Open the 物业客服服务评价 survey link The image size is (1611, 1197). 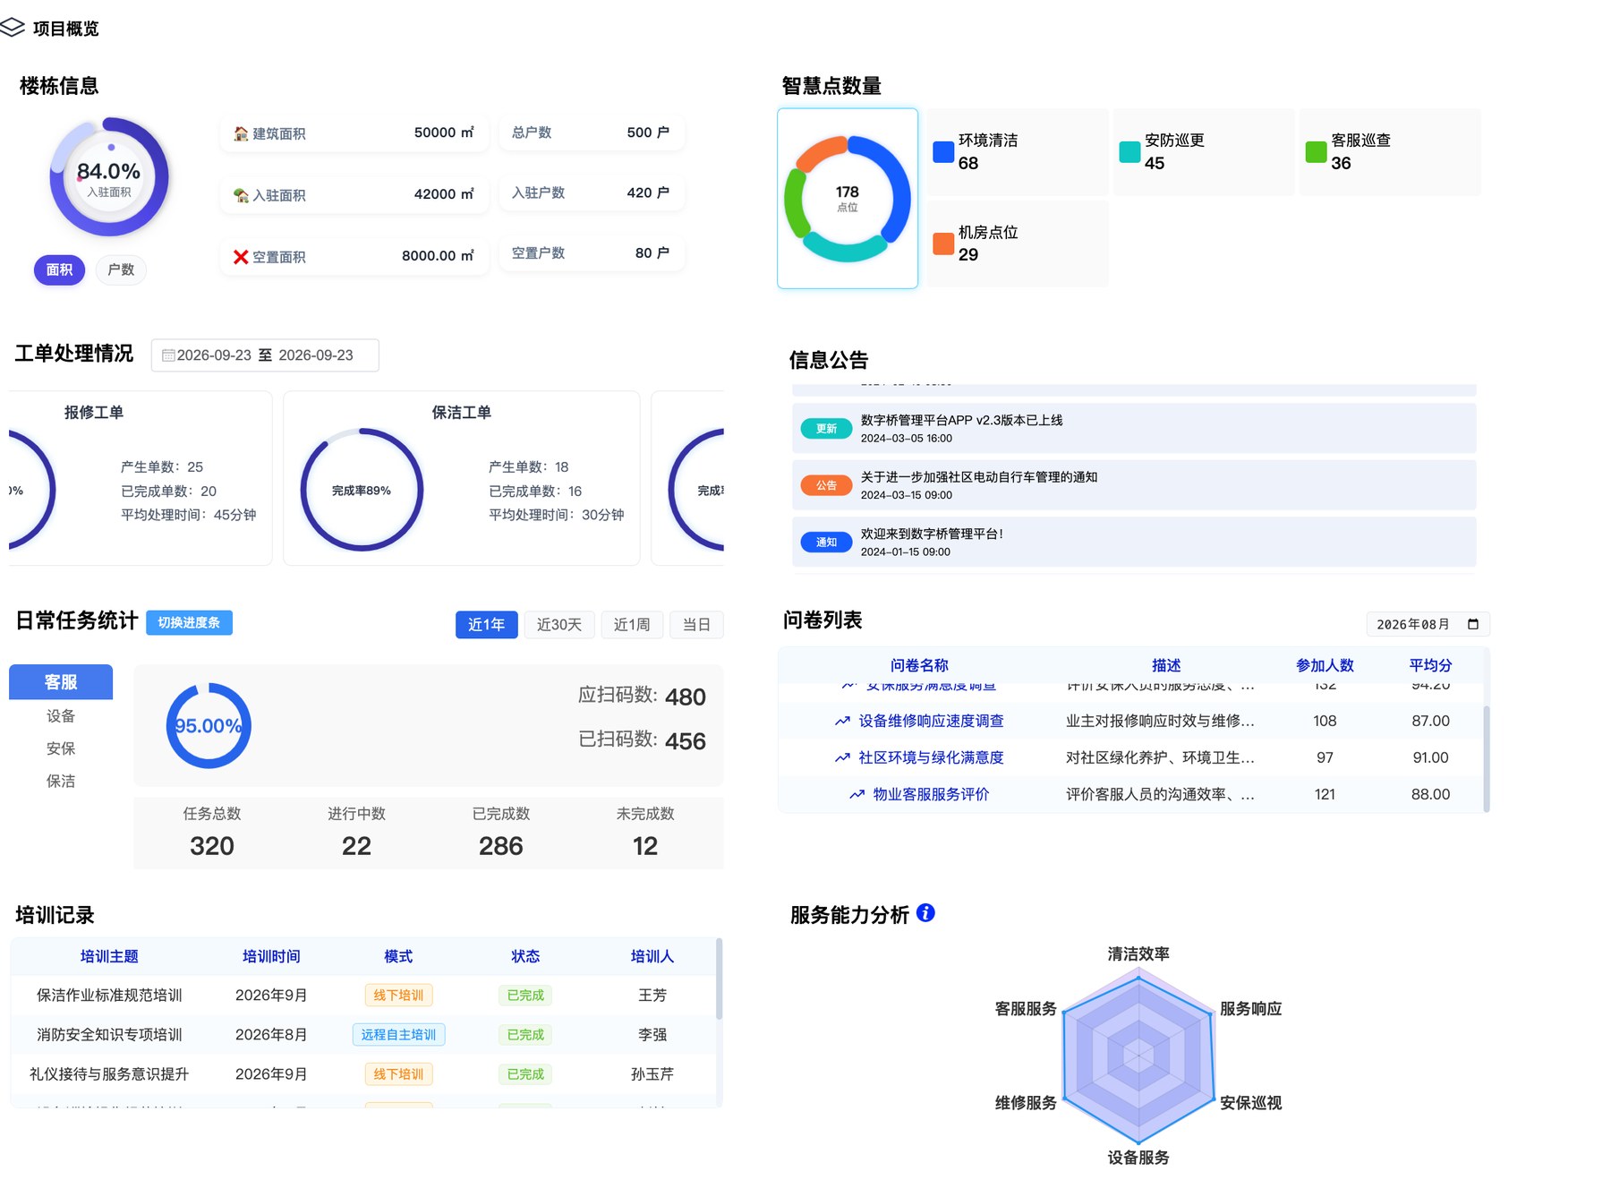coord(931,794)
